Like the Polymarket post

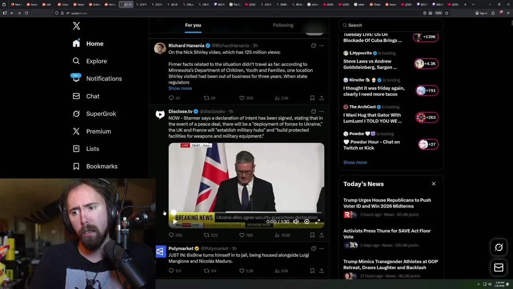click(x=246, y=271)
